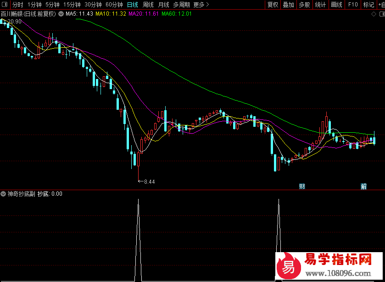Click the 财 financial marker icon

302,186
